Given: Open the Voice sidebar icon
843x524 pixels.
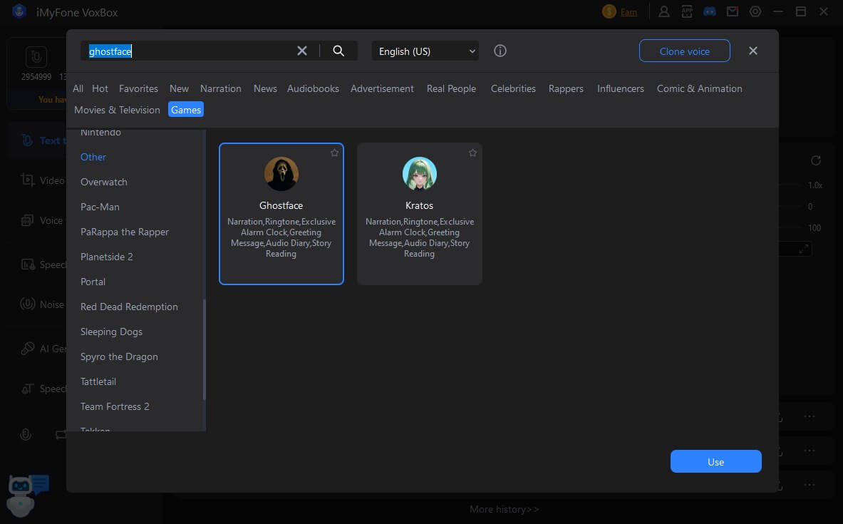Looking at the screenshot, I should [27, 220].
